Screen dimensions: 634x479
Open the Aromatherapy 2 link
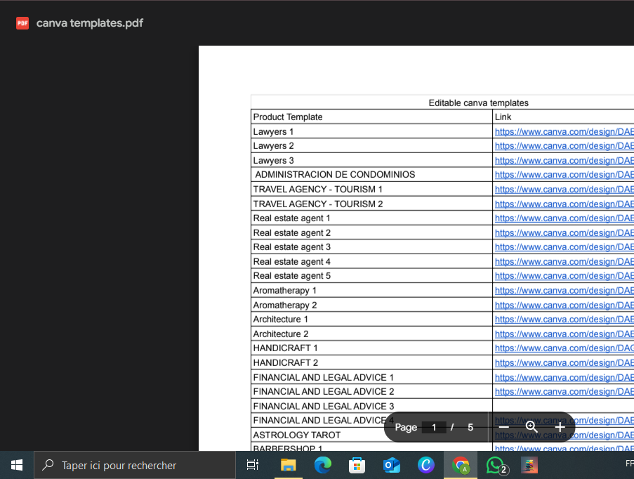tap(564, 305)
